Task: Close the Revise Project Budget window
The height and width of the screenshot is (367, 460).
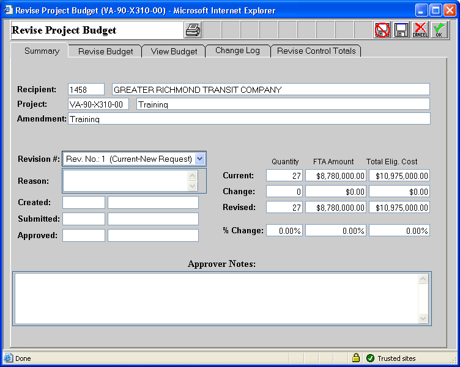Action: click(450, 10)
